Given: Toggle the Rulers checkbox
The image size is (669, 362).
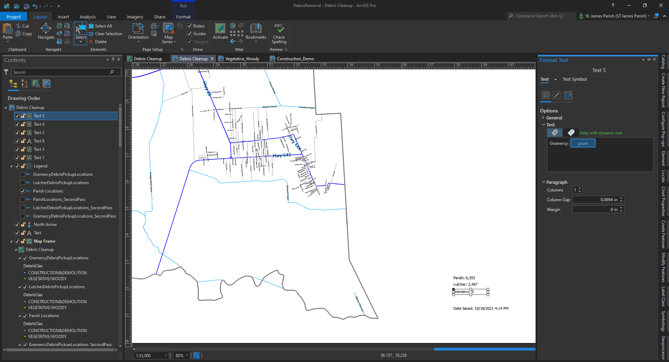Looking at the screenshot, I should 190,26.
